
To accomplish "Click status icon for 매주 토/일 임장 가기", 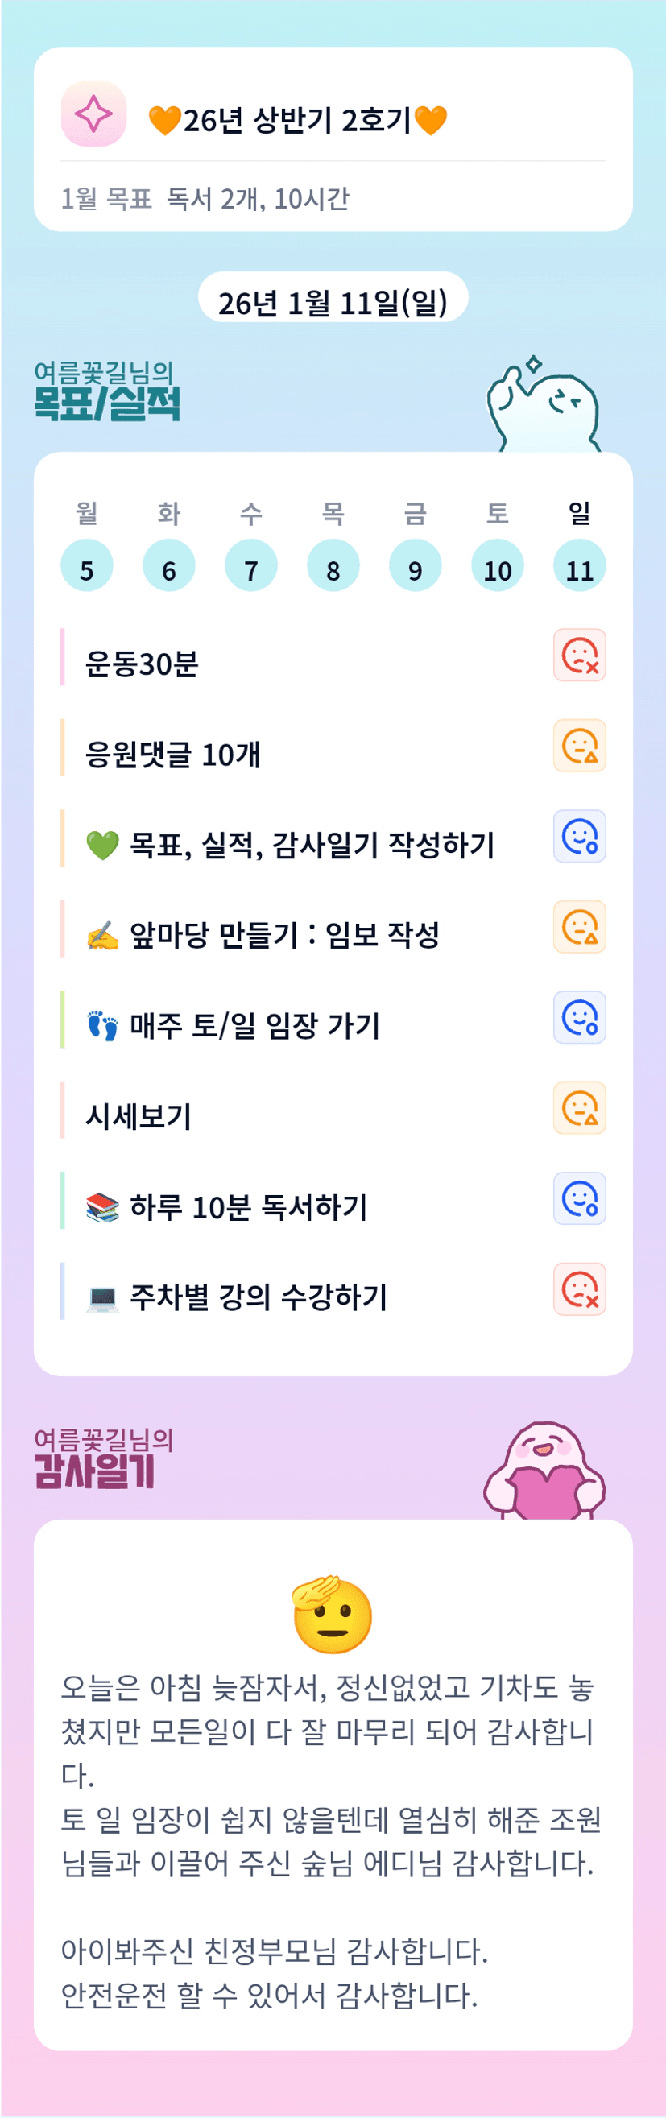I will coord(580,1017).
